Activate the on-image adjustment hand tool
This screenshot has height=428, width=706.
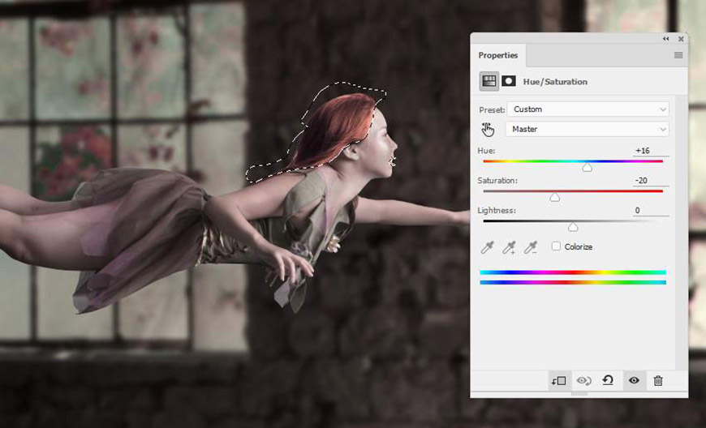488,130
